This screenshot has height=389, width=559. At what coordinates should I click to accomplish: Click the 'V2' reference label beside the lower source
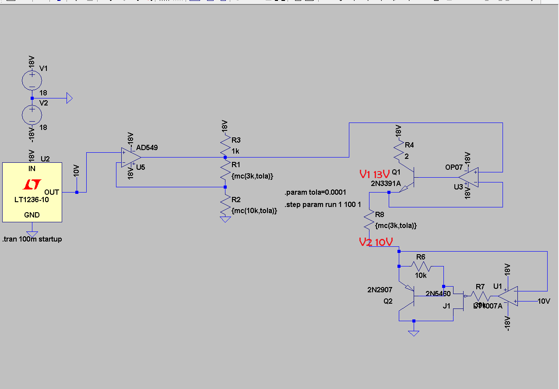[x=44, y=103]
